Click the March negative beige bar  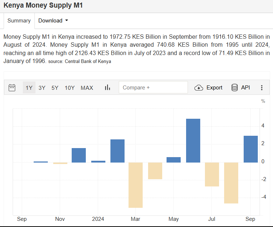coord(136,185)
